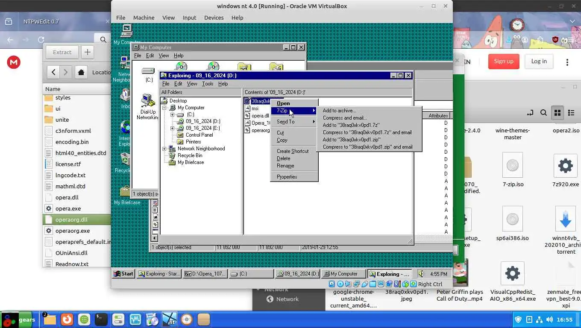Collapse the My Computer tree node
This screenshot has height=328, width=581.
click(164, 108)
